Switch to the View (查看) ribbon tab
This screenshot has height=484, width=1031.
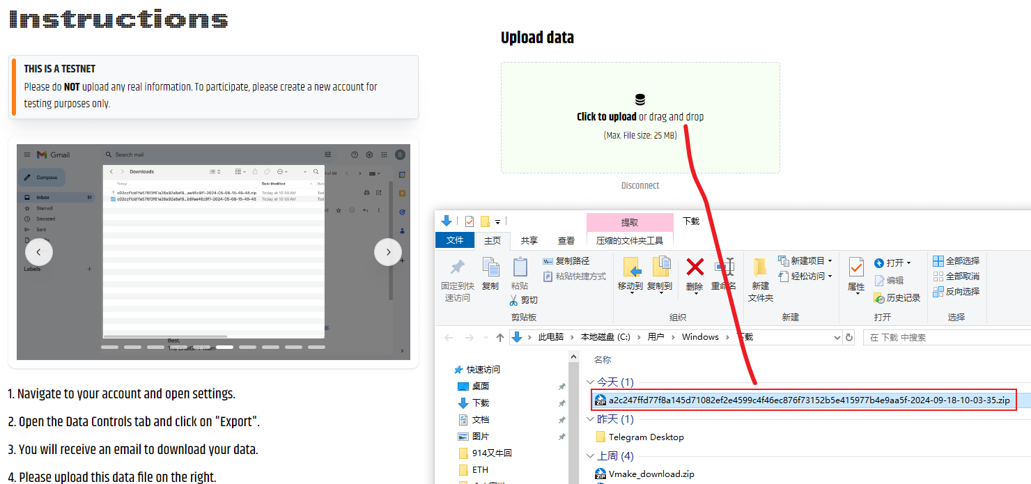(566, 240)
